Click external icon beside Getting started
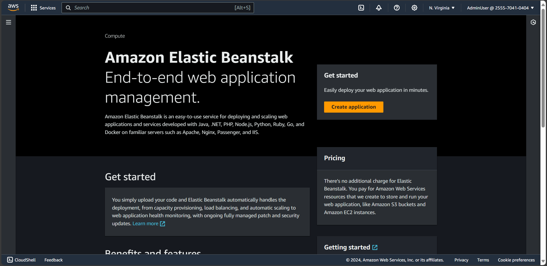Screen dimensions: 547x266 tap(375, 247)
